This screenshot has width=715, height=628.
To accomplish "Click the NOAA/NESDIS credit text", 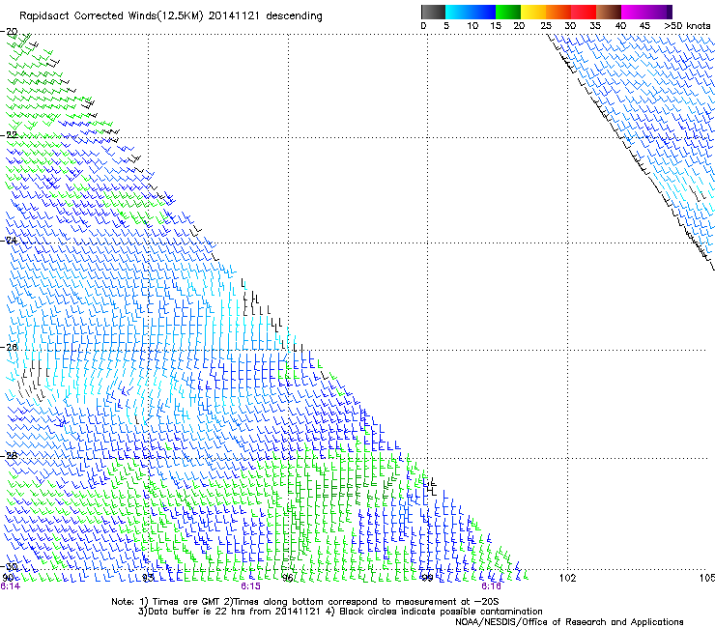I will click(569, 622).
